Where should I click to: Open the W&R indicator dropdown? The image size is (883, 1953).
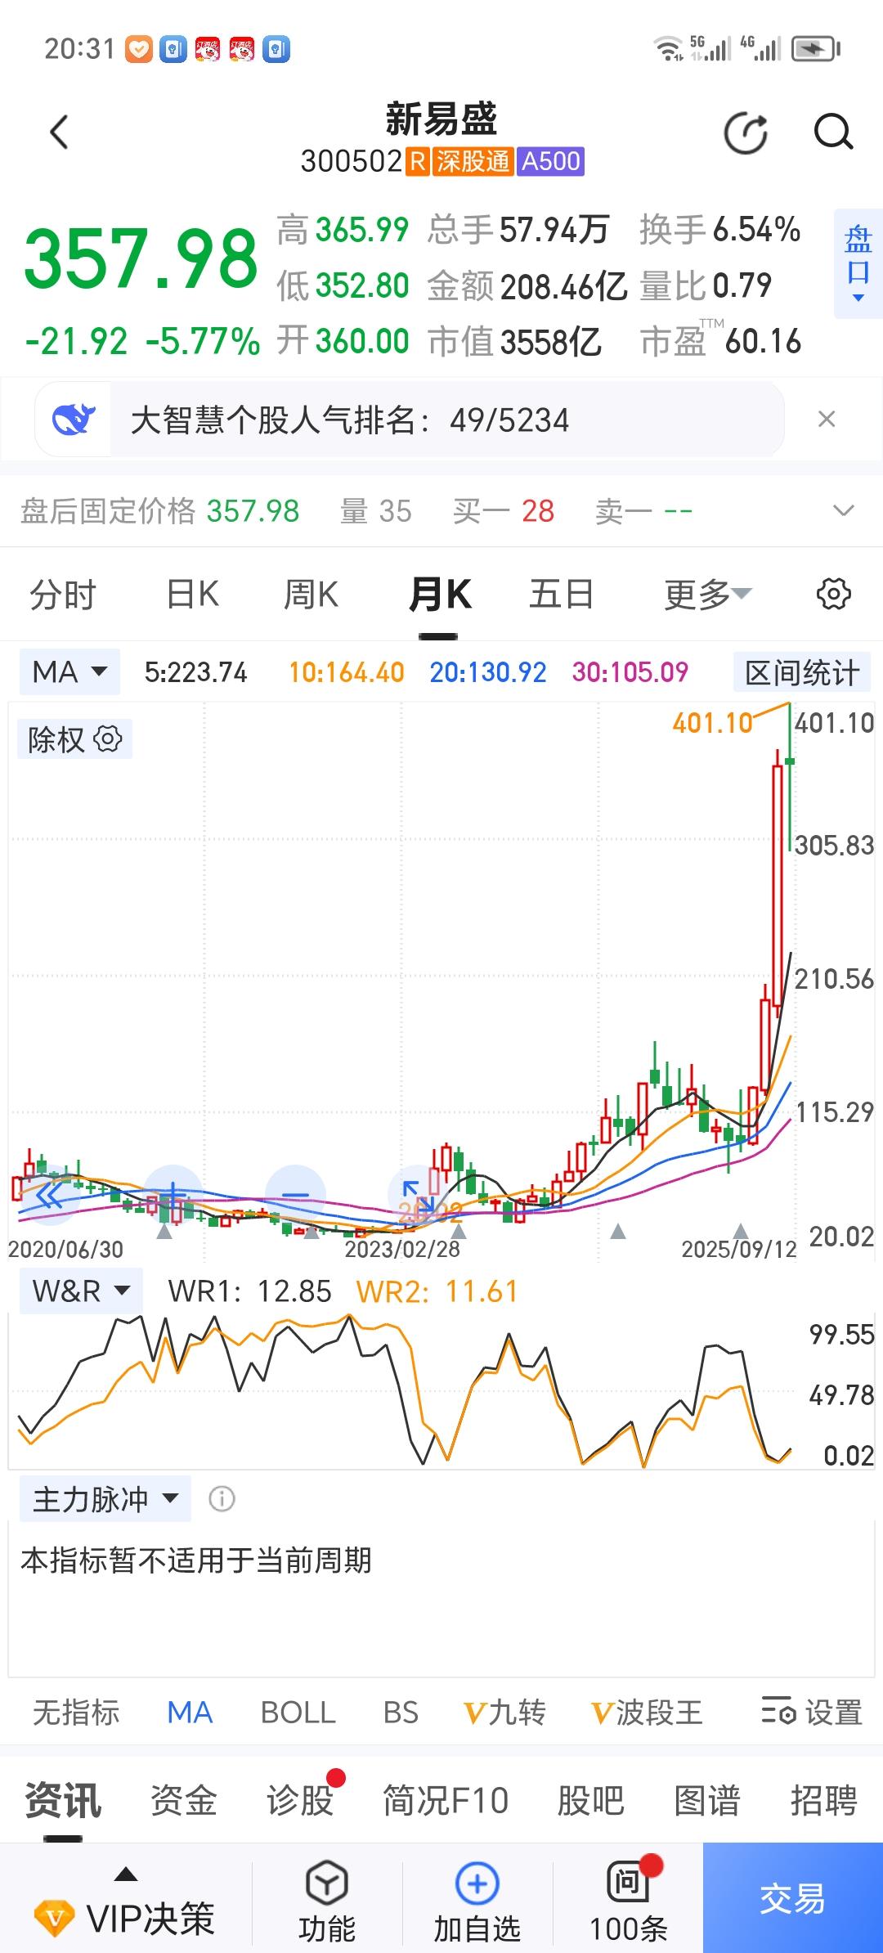[x=81, y=1291]
